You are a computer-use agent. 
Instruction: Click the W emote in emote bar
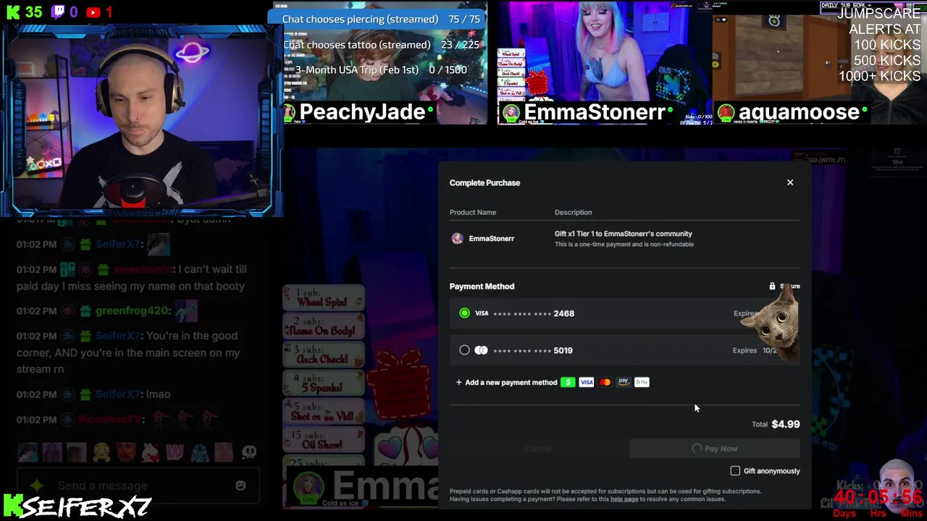point(175,453)
